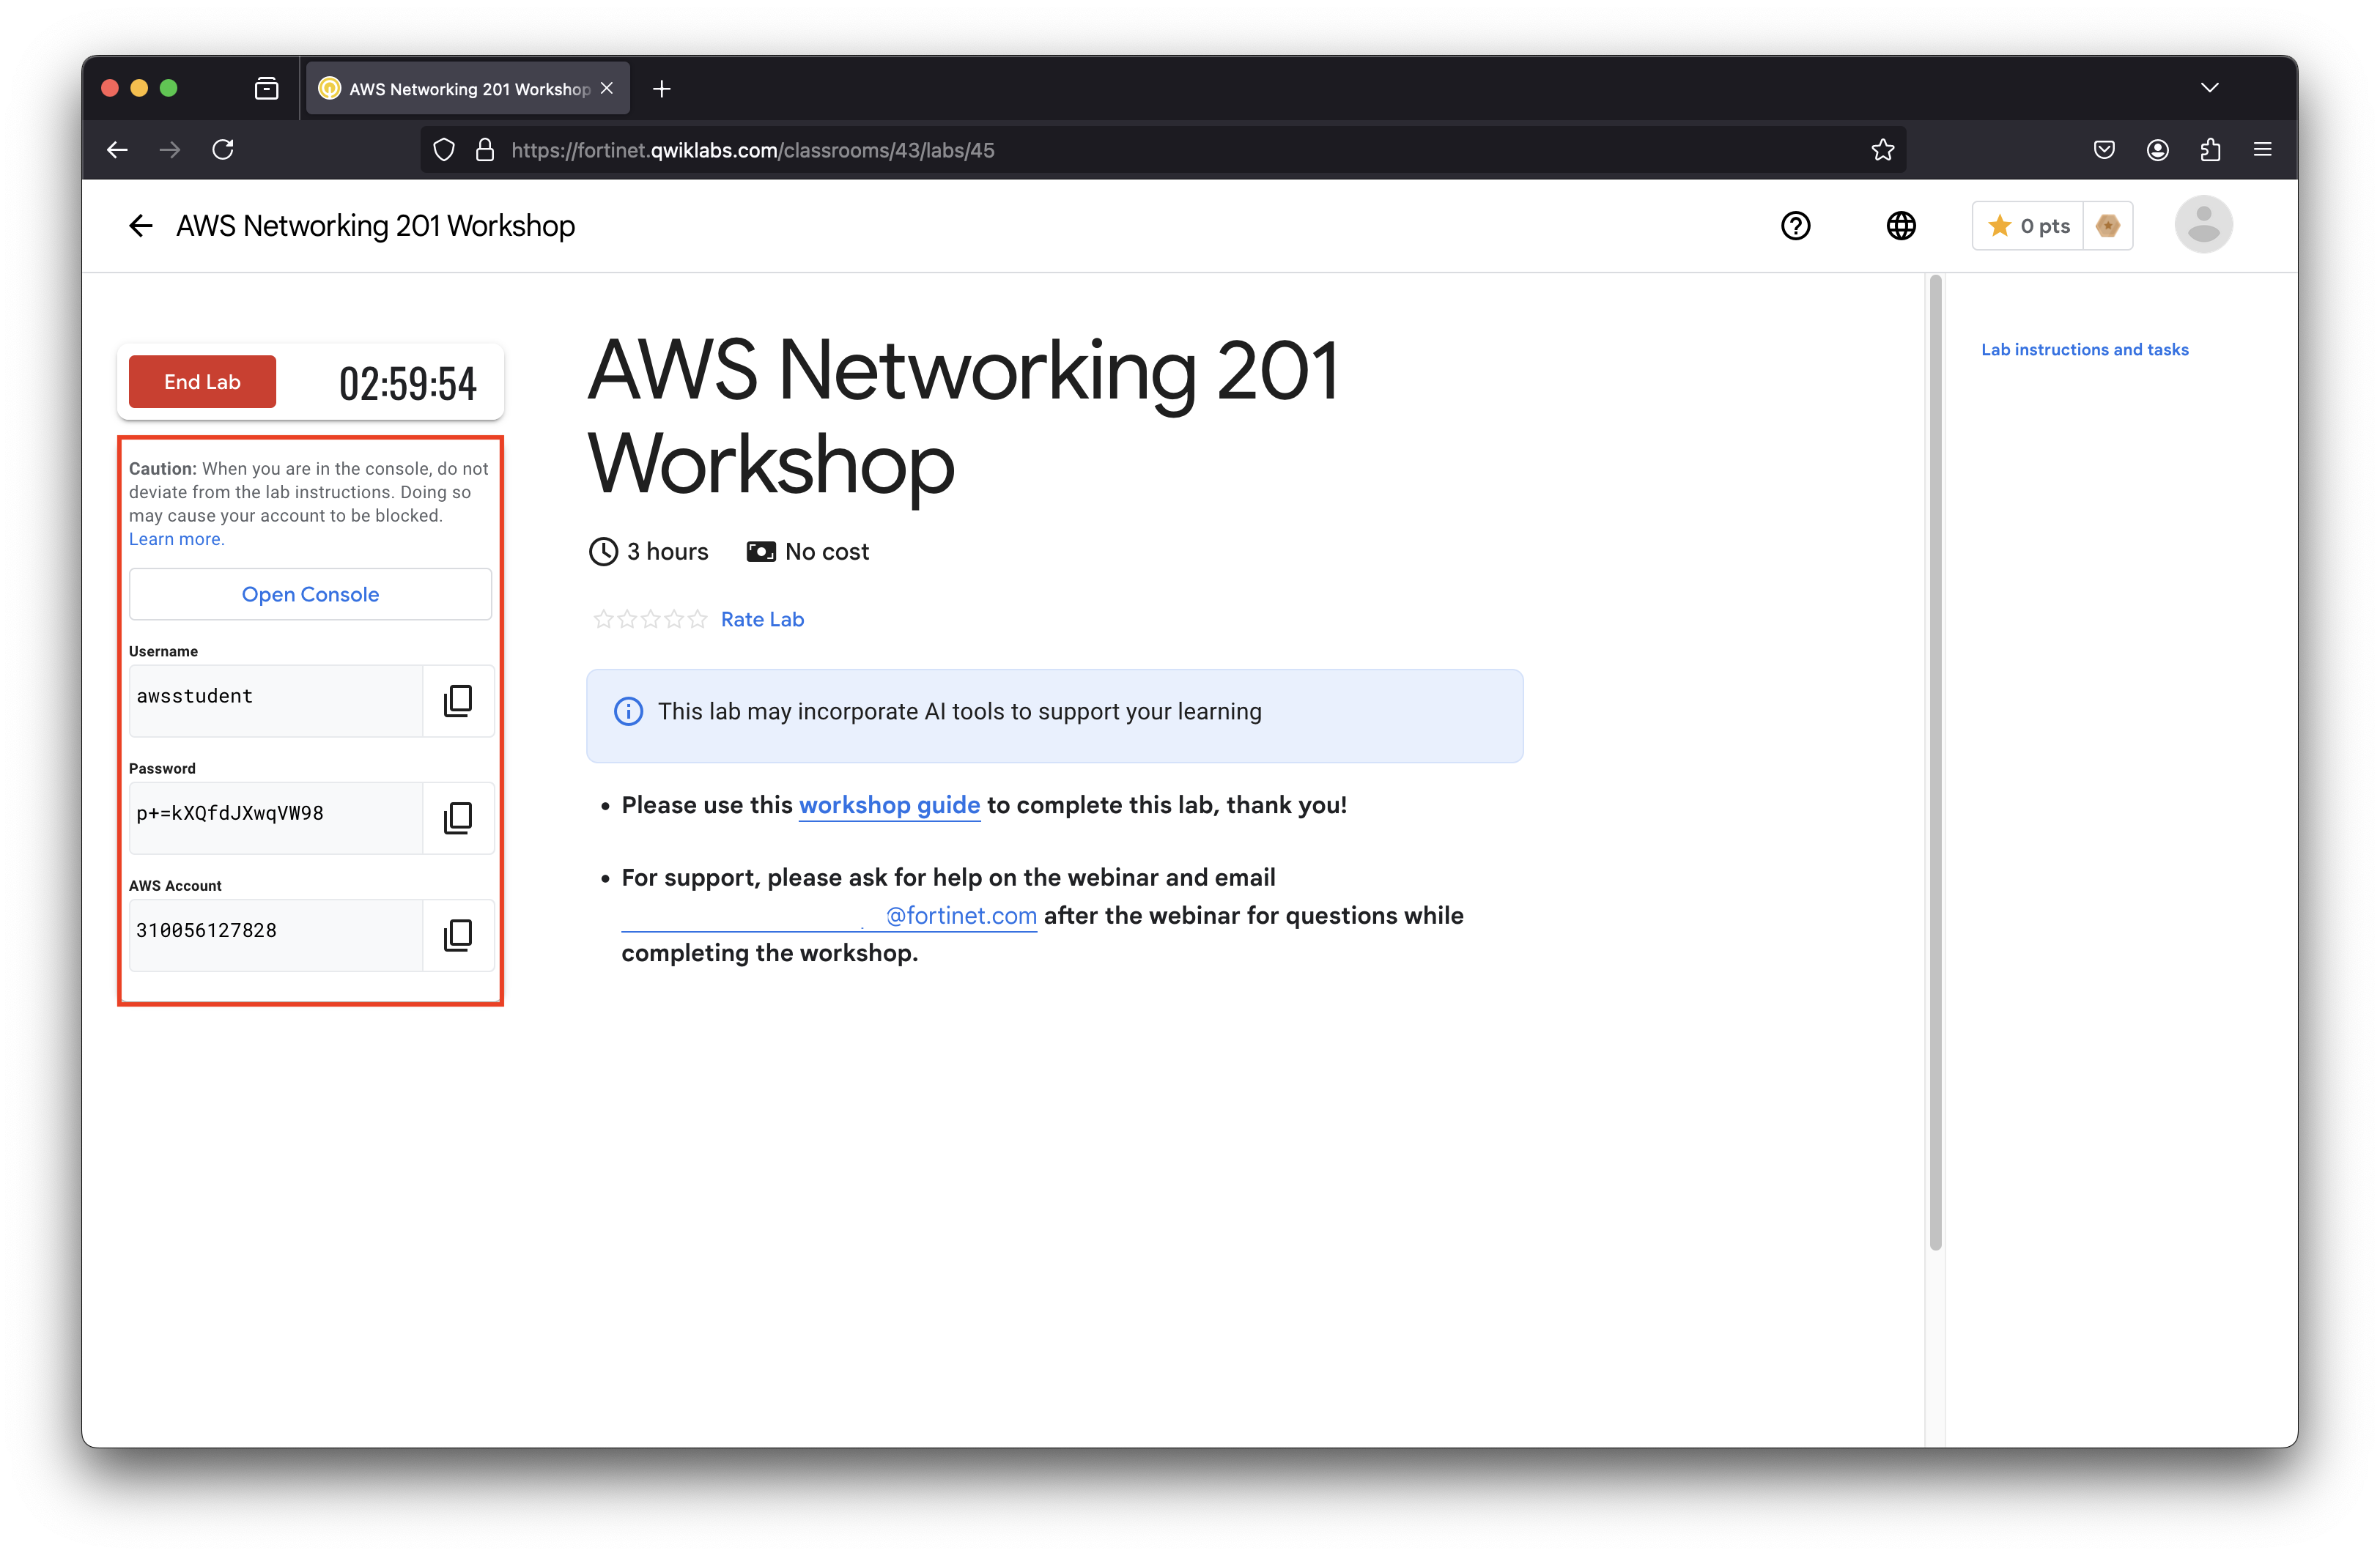Open the help question mark icon
The image size is (2380, 1556).
(1795, 226)
